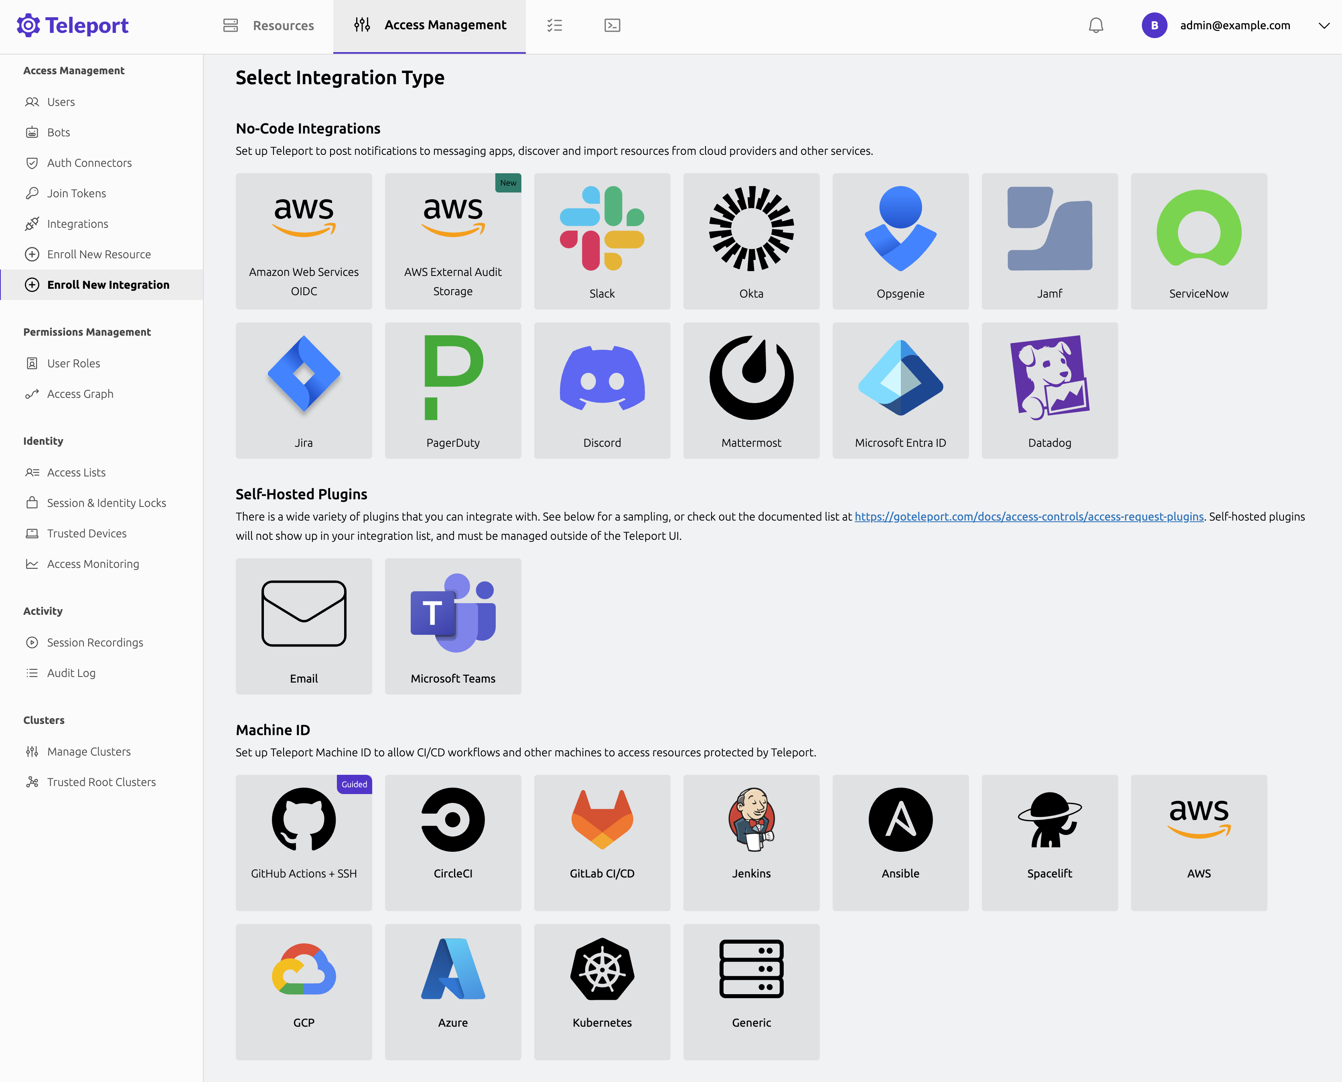The image size is (1342, 1082).
Task: Click the Teleport logo
Action: (72, 26)
